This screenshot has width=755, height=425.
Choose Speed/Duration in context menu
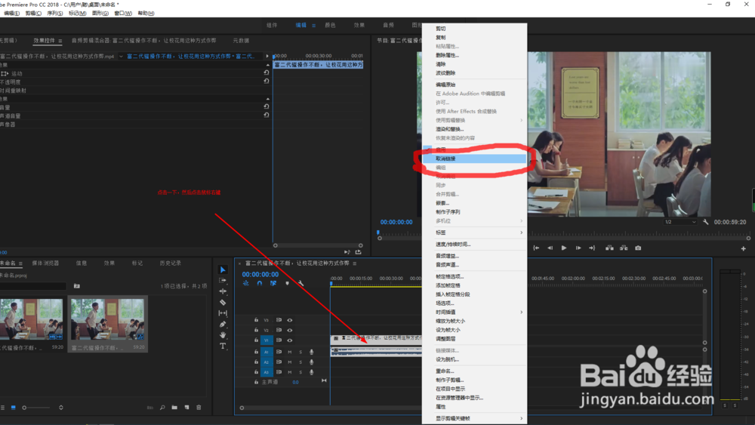[474, 244]
